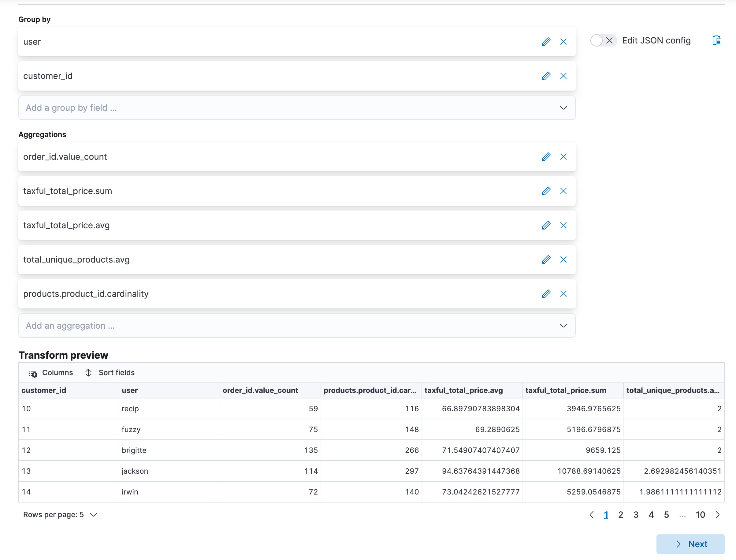Open the Sort fields option
The height and width of the screenshot is (560, 736).
click(x=109, y=372)
